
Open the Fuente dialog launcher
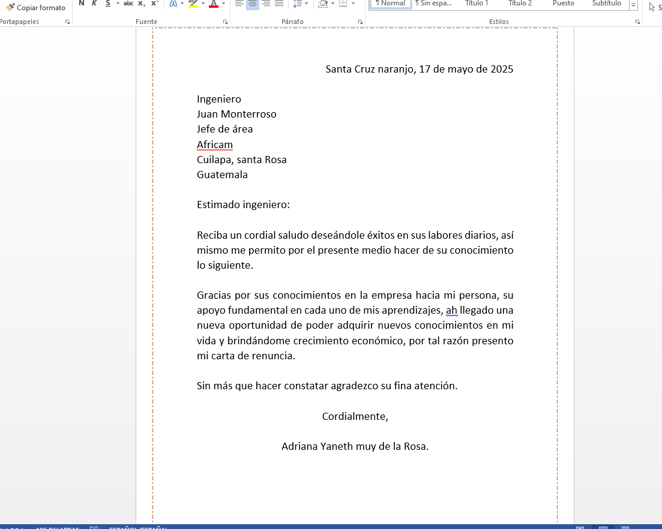click(x=225, y=22)
